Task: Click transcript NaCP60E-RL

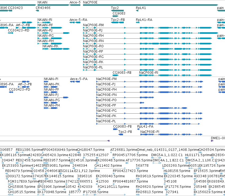Action: tap(93, 68)
